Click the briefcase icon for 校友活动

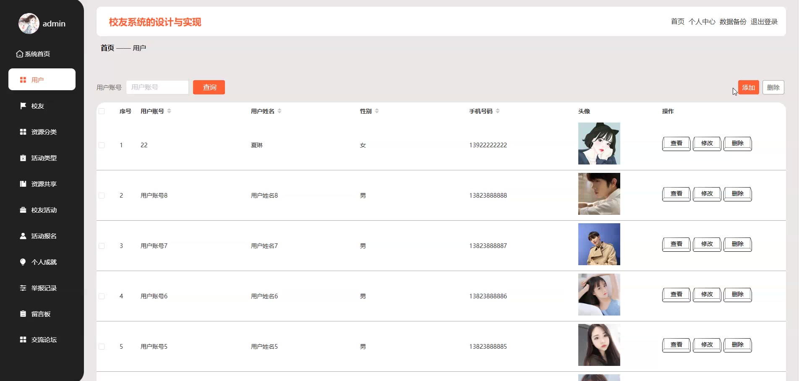coord(23,210)
